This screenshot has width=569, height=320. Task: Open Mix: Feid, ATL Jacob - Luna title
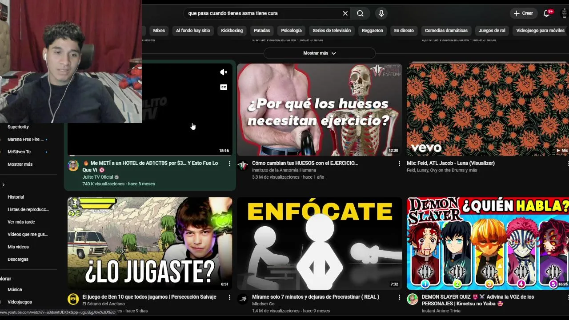(451, 163)
